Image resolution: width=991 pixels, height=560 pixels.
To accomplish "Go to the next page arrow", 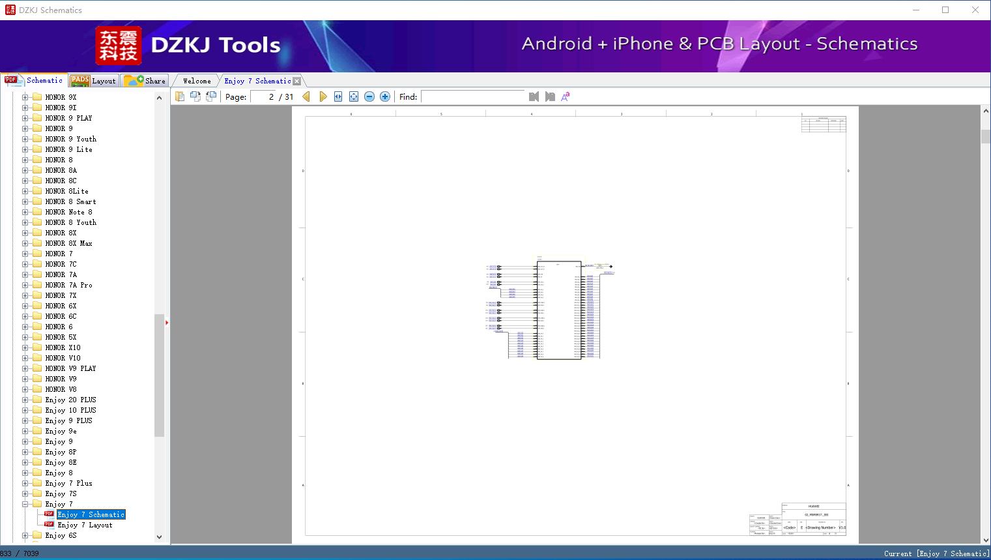I will coord(323,96).
